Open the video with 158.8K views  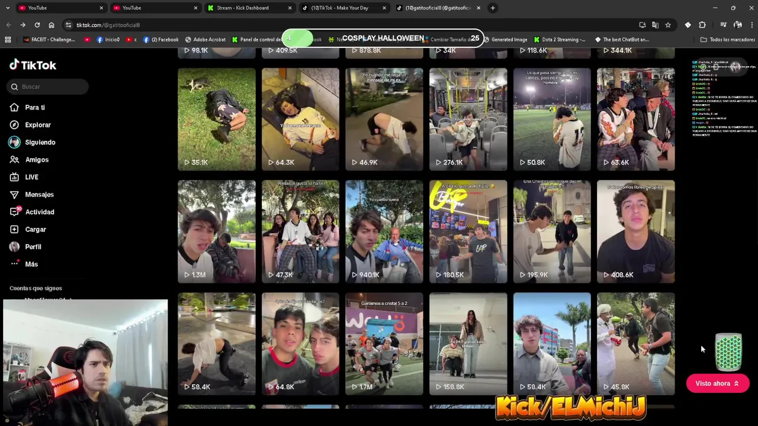click(x=468, y=344)
